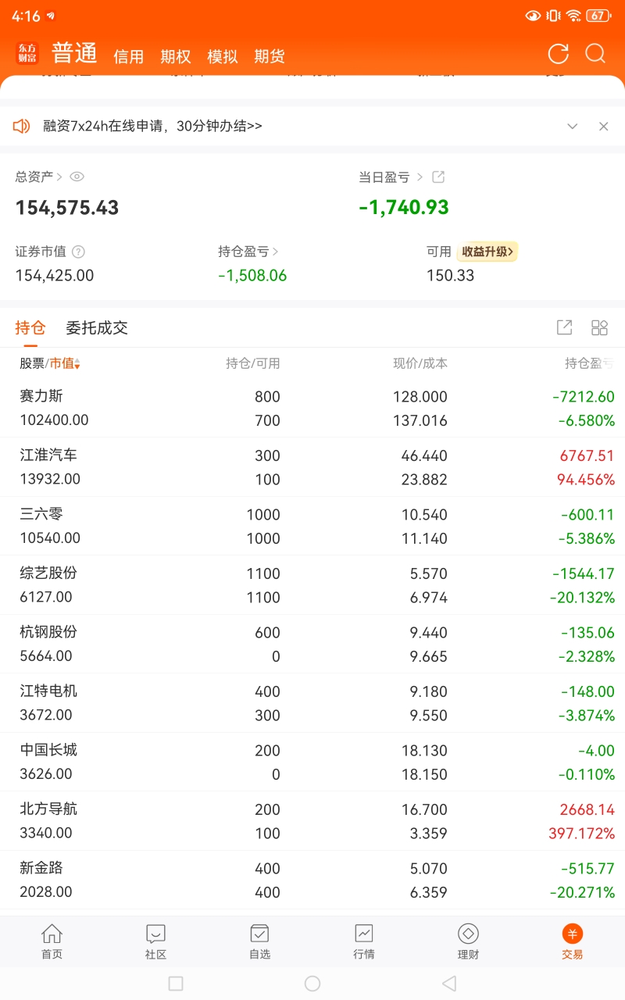The image size is (625, 1000).
Task: Tap 赛力斯 loss figure -7212.60
Action: (x=584, y=397)
